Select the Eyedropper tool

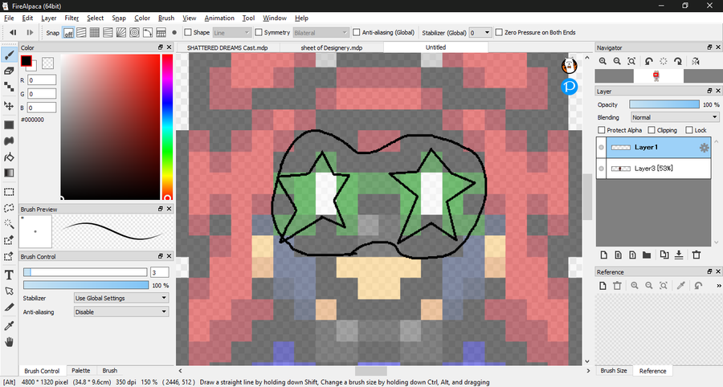(x=9, y=326)
